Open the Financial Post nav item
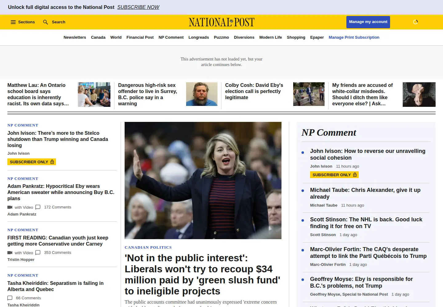443x307 pixels. pyautogui.click(x=140, y=37)
